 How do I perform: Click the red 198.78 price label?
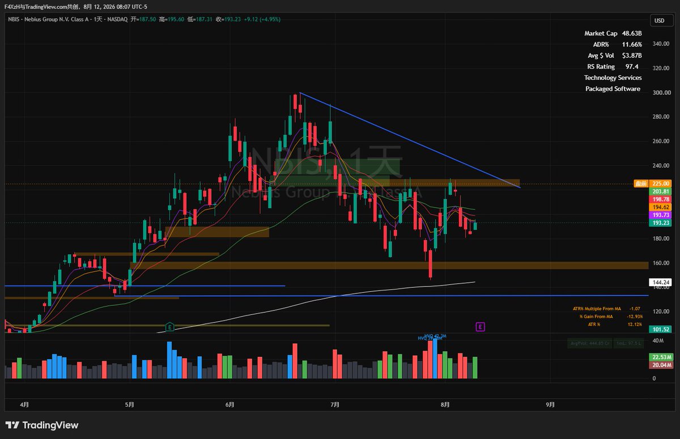(x=661, y=199)
